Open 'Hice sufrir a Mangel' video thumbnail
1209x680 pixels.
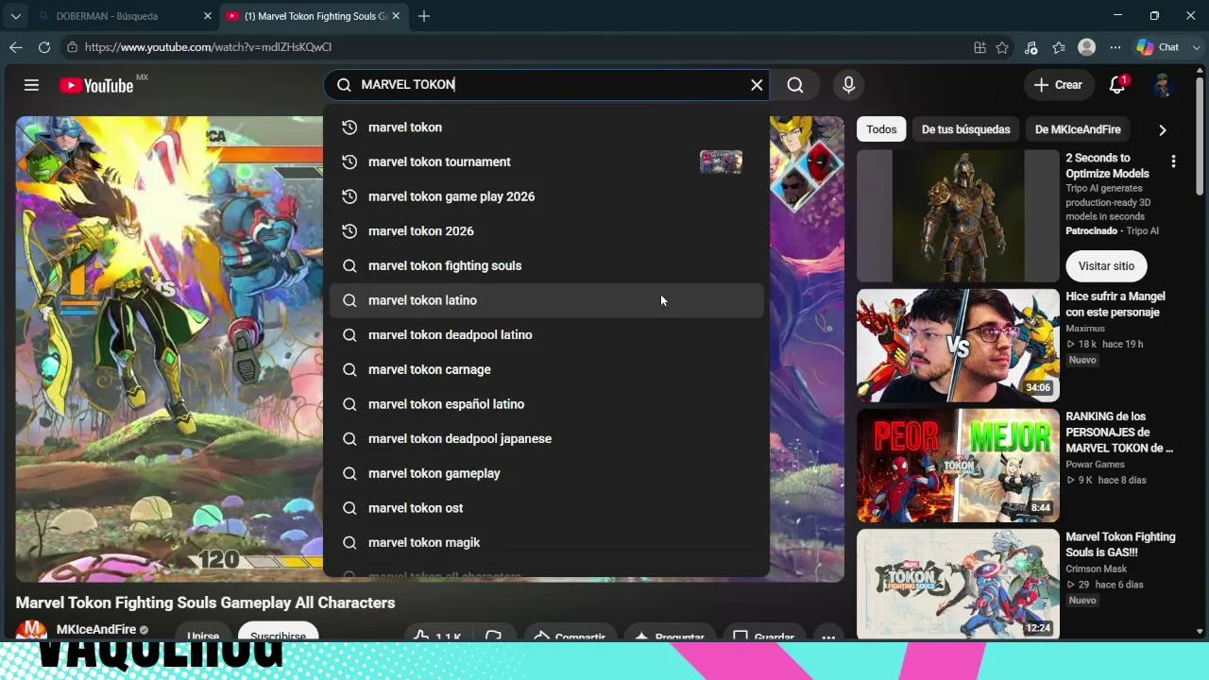click(x=958, y=346)
